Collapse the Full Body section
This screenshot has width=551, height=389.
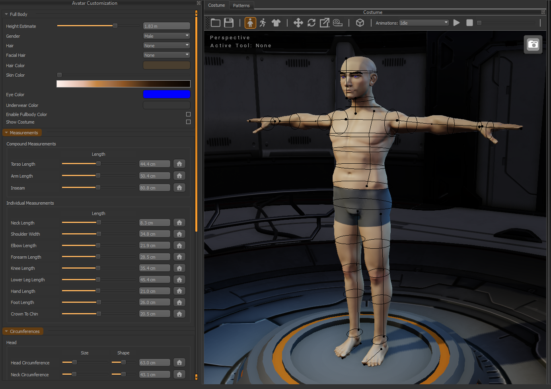click(6, 14)
